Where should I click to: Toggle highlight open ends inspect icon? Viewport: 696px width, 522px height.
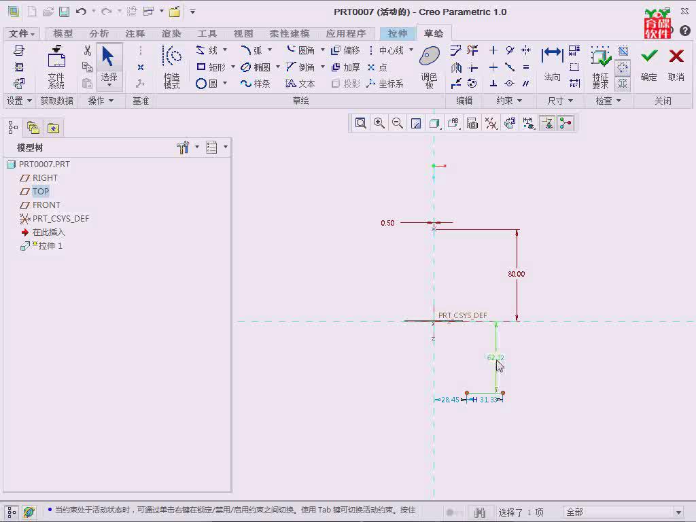coord(623,67)
